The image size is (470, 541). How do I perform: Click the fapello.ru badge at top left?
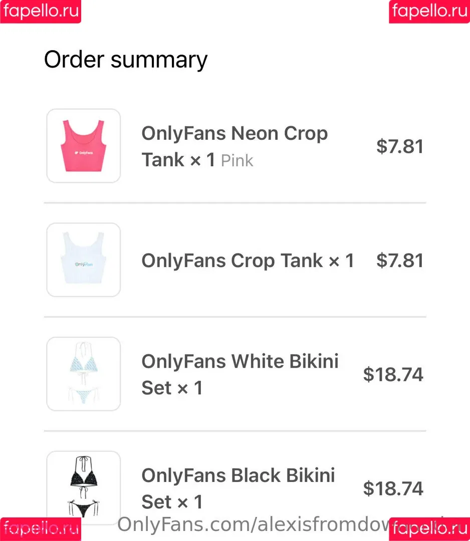click(x=41, y=12)
